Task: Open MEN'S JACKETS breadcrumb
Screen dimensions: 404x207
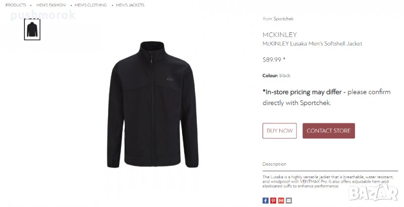Action: point(130,5)
